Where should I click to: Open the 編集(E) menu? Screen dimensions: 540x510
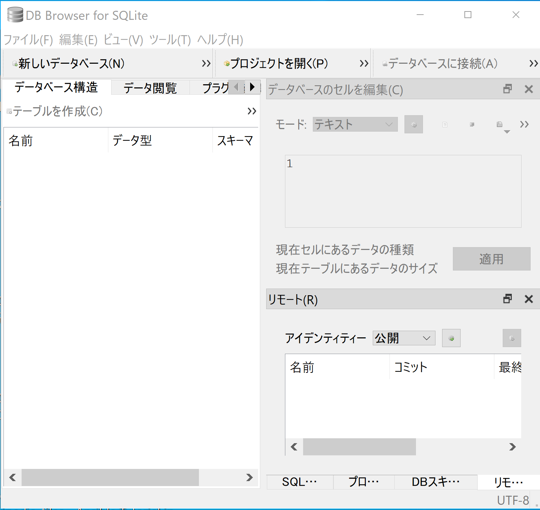pos(78,40)
